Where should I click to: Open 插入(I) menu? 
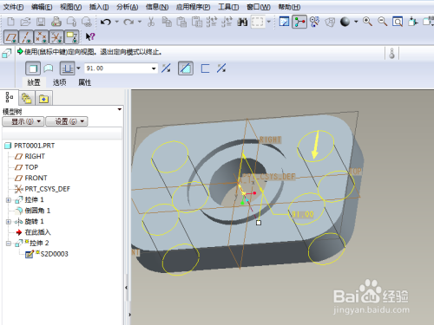pos(99,7)
